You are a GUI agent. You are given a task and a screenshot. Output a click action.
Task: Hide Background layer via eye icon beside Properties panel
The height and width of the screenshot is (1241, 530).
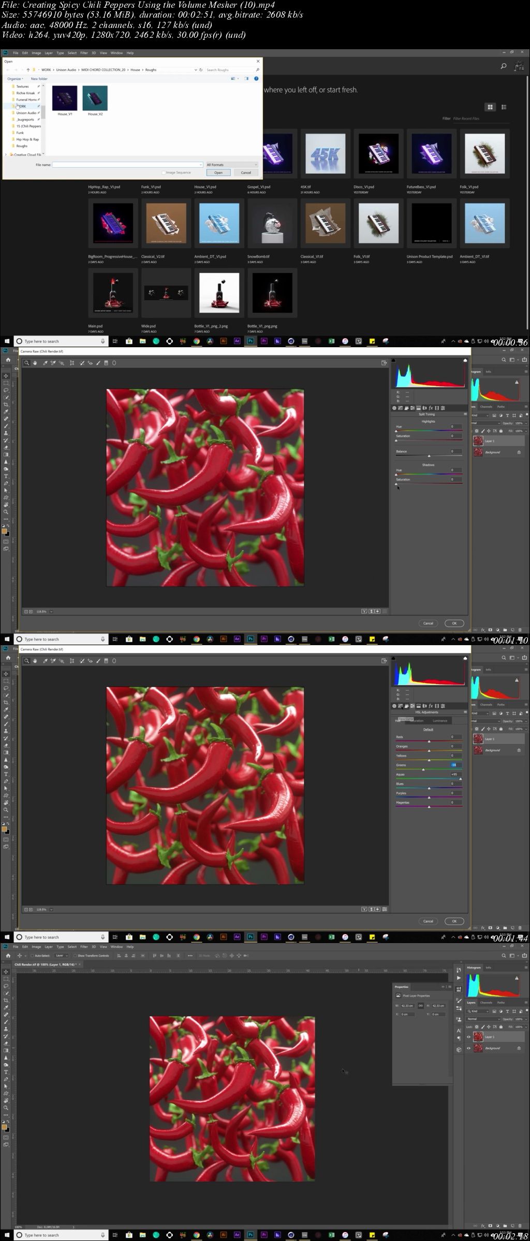468,1048
